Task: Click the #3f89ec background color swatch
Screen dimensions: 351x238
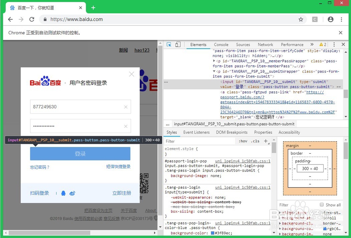Action: (x=213, y=233)
